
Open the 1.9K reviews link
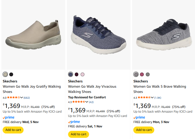[x=158, y=98]
